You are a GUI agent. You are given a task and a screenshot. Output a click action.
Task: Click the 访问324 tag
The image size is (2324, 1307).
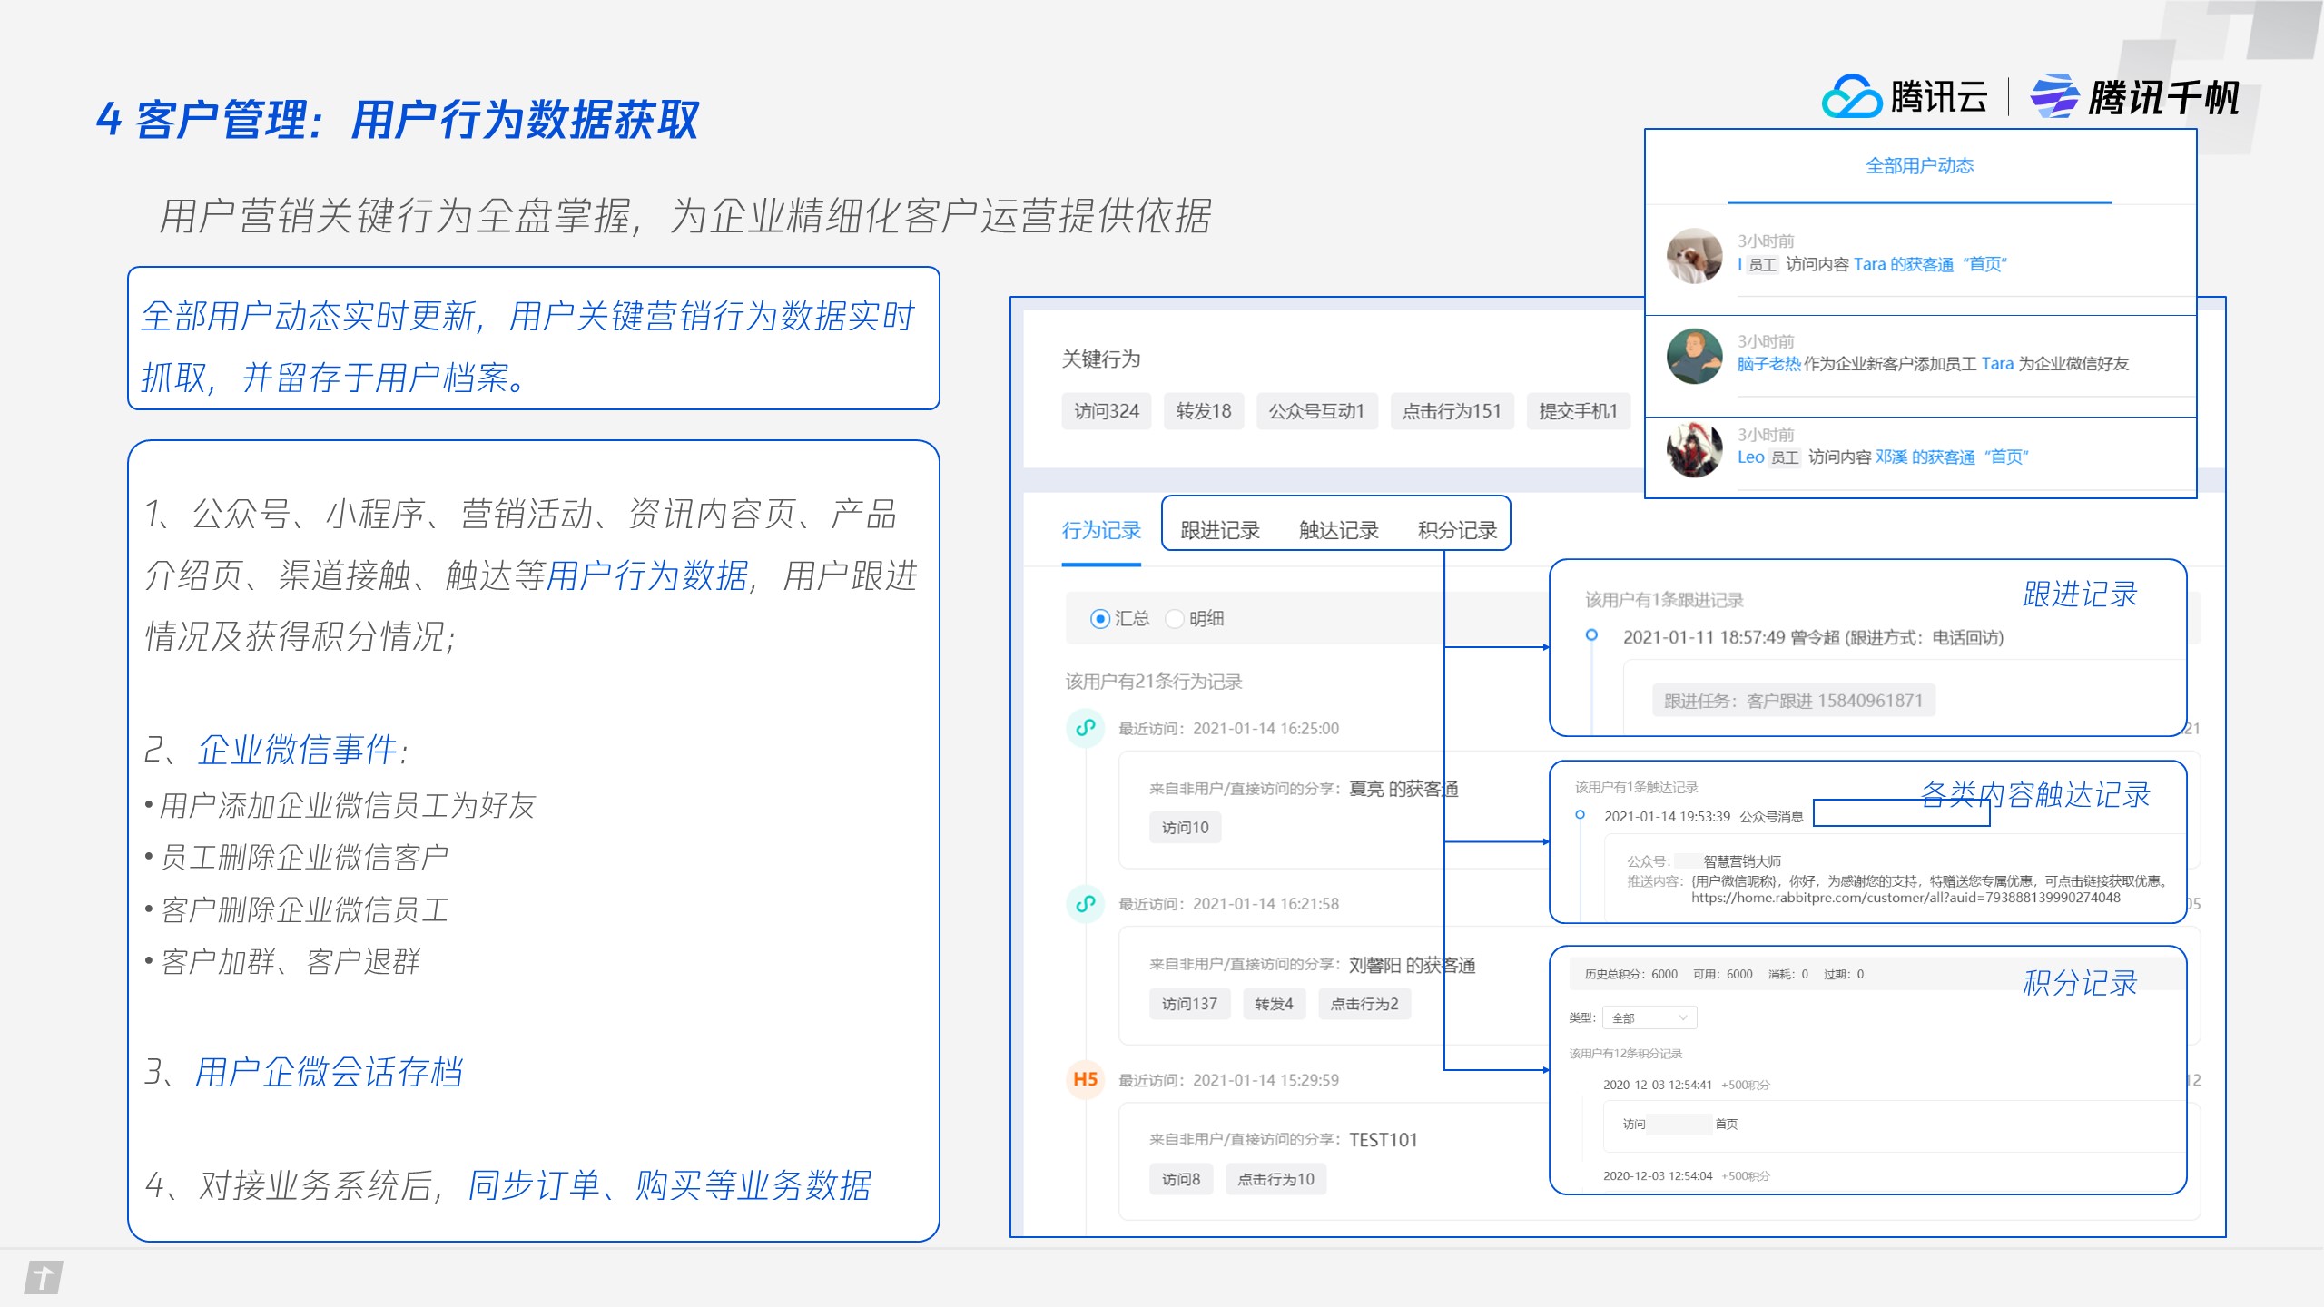point(1107,411)
